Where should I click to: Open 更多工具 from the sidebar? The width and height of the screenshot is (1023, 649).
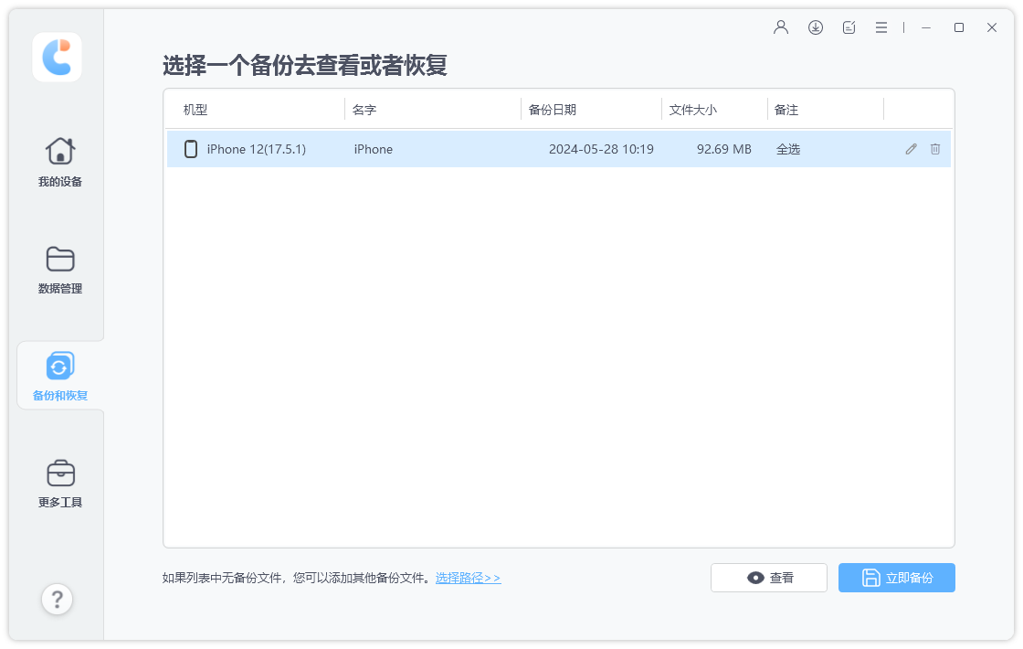coord(58,481)
